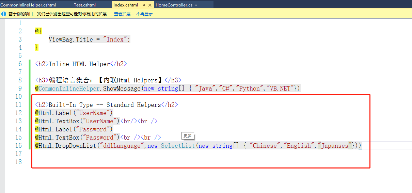Click the "Python" string on line 9
412x193 pixels.
pyautogui.click(x=249, y=89)
